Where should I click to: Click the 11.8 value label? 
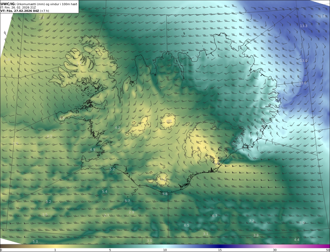point(321,16)
